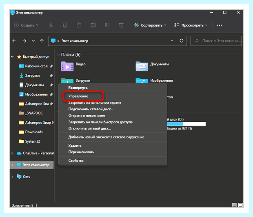Open the three-dots more options menu
The image size is (253, 217).
point(219,25)
